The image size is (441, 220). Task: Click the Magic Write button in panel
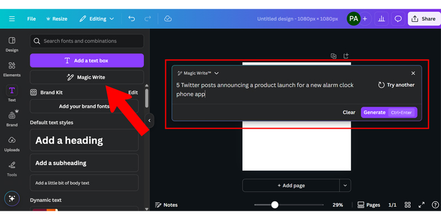point(87,77)
